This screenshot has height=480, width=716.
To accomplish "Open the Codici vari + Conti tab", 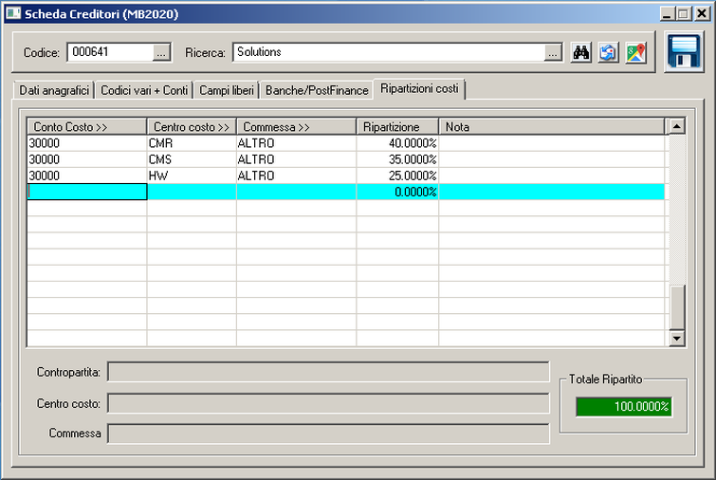I will (x=144, y=90).
